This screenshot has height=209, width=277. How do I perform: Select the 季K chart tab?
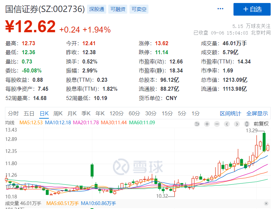coord(86,113)
